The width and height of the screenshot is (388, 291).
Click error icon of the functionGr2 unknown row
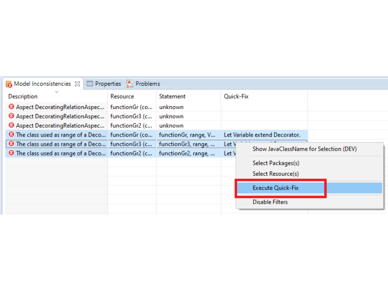tap(11, 126)
